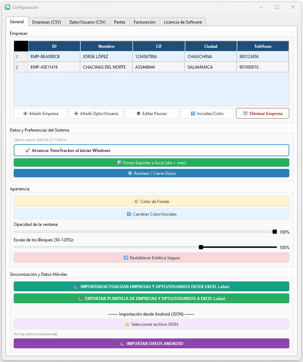This screenshot has height=362, width=303.
Task: Click the chart icon on Forzar Exportar a Excel
Action: [x=120, y=162]
